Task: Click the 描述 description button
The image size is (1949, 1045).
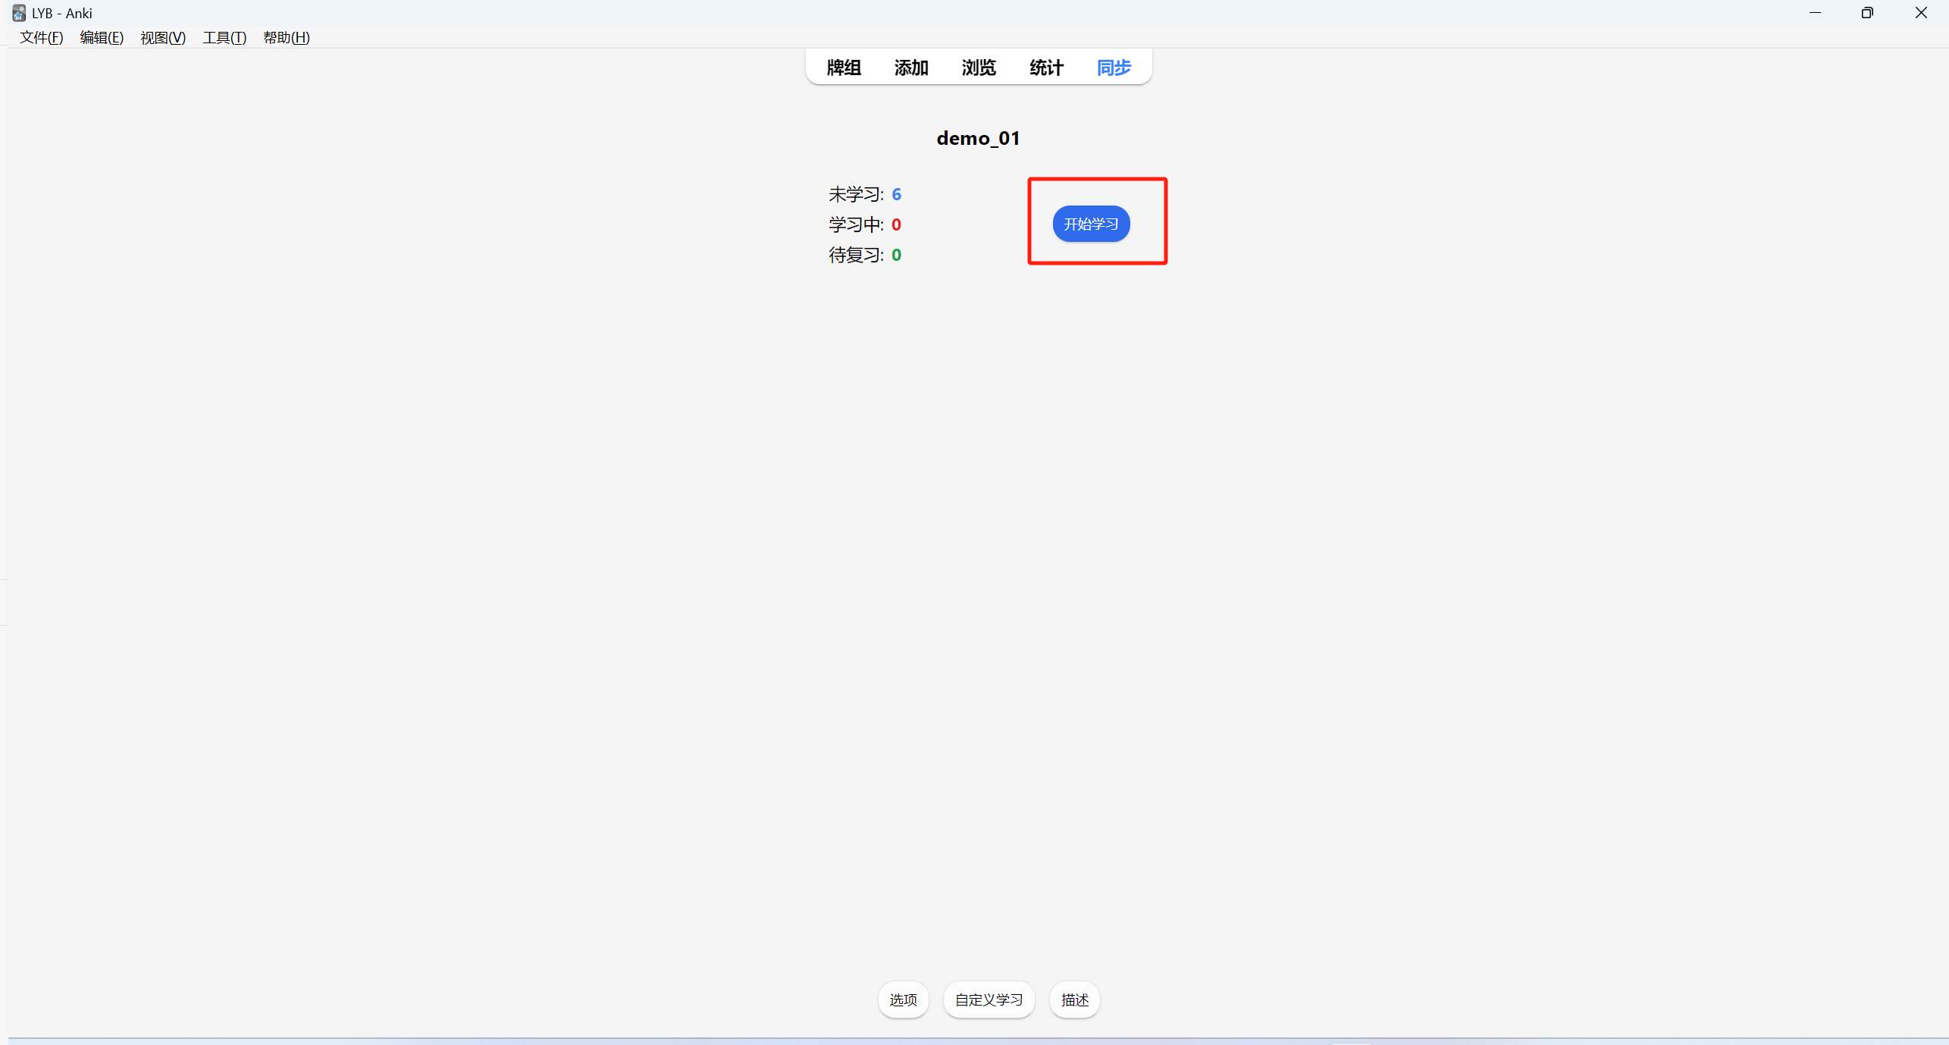Action: pos(1074,999)
